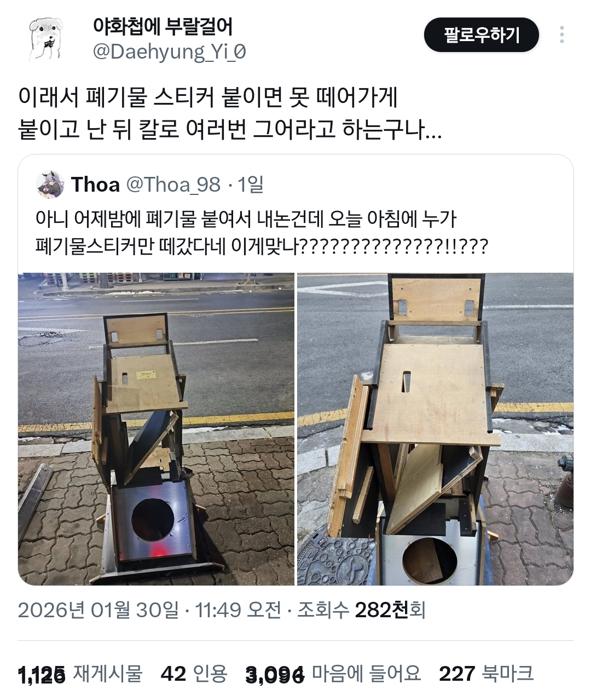Viewport: 591px width, 695px height.
Task: Click Thoa's small avatar in quoted tweet
Action: pyautogui.click(x=50, y=185)
